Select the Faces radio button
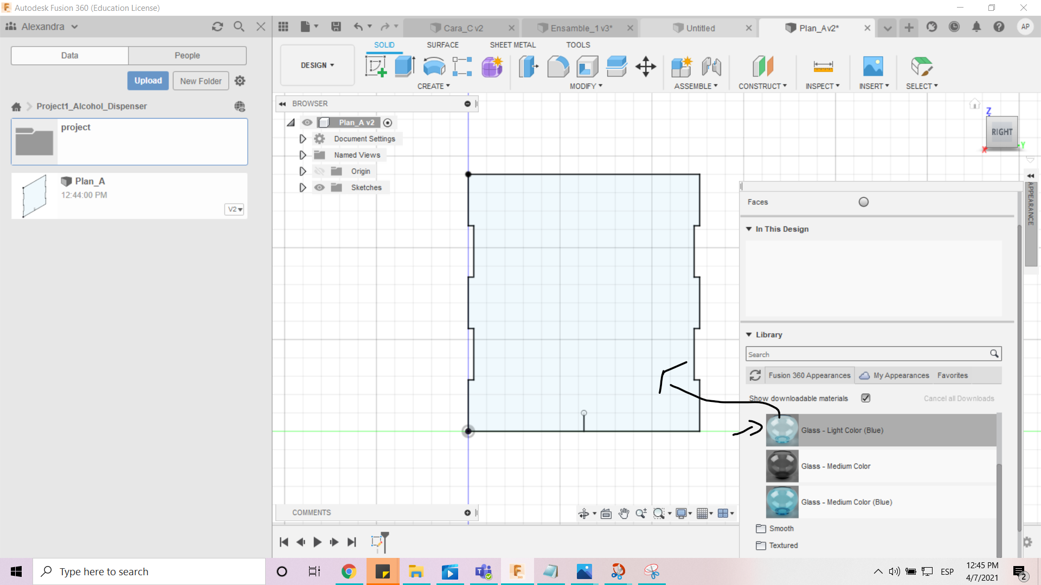This screenshot has height=585, width=1041. (x=864, y=202)
